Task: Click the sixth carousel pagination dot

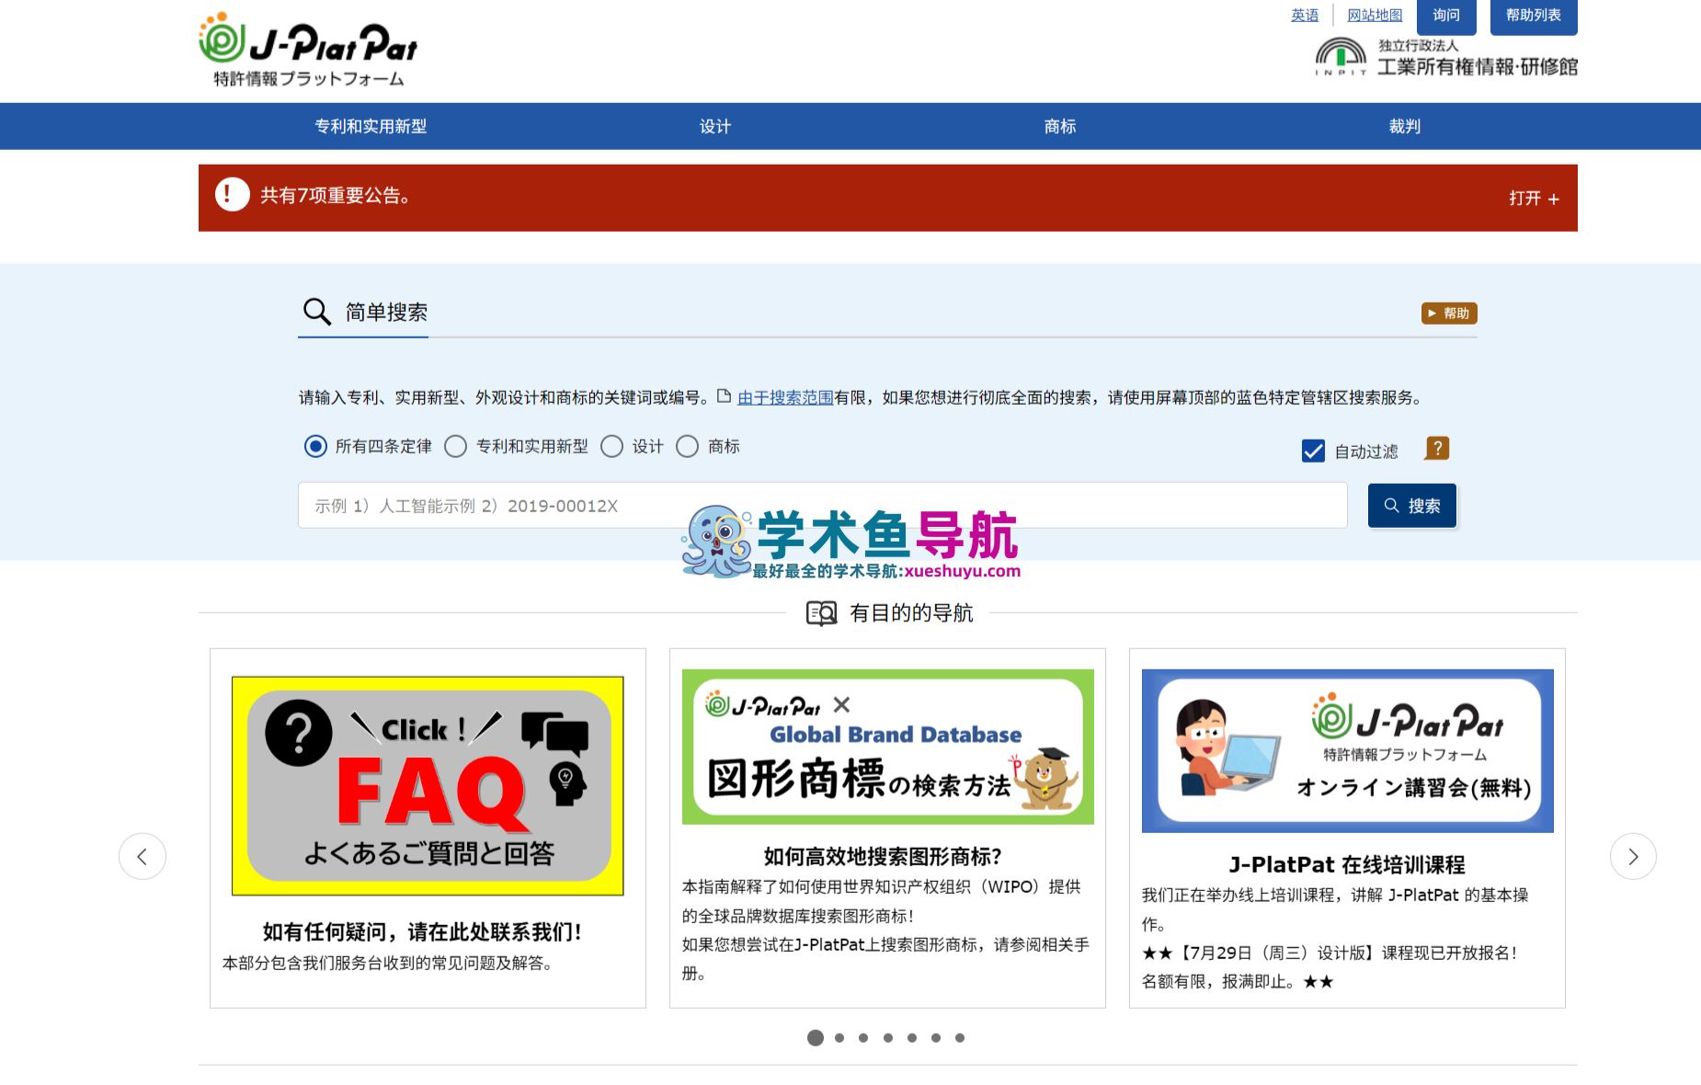Action: (x=936, y=1037)
